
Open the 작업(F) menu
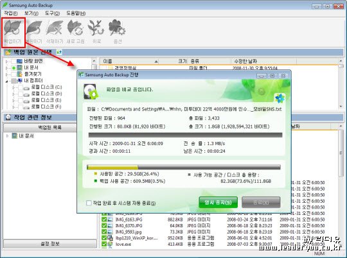tap(11, 13)
